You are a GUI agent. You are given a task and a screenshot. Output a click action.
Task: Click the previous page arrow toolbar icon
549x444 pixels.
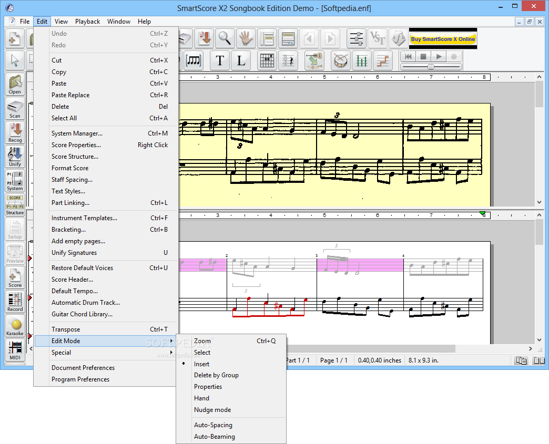coord(309,38)
